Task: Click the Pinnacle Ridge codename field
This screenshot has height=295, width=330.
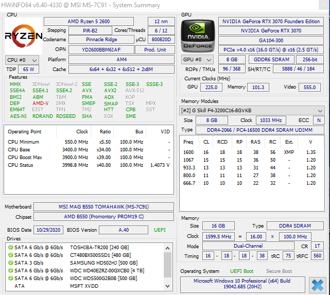Action: tap(101, 40)
